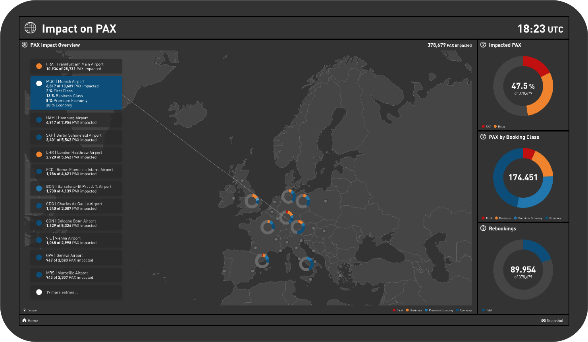Click the PAX Impact Overview panel icon
Viewport: 588px width, 342px height.
(x=25, y=45)
